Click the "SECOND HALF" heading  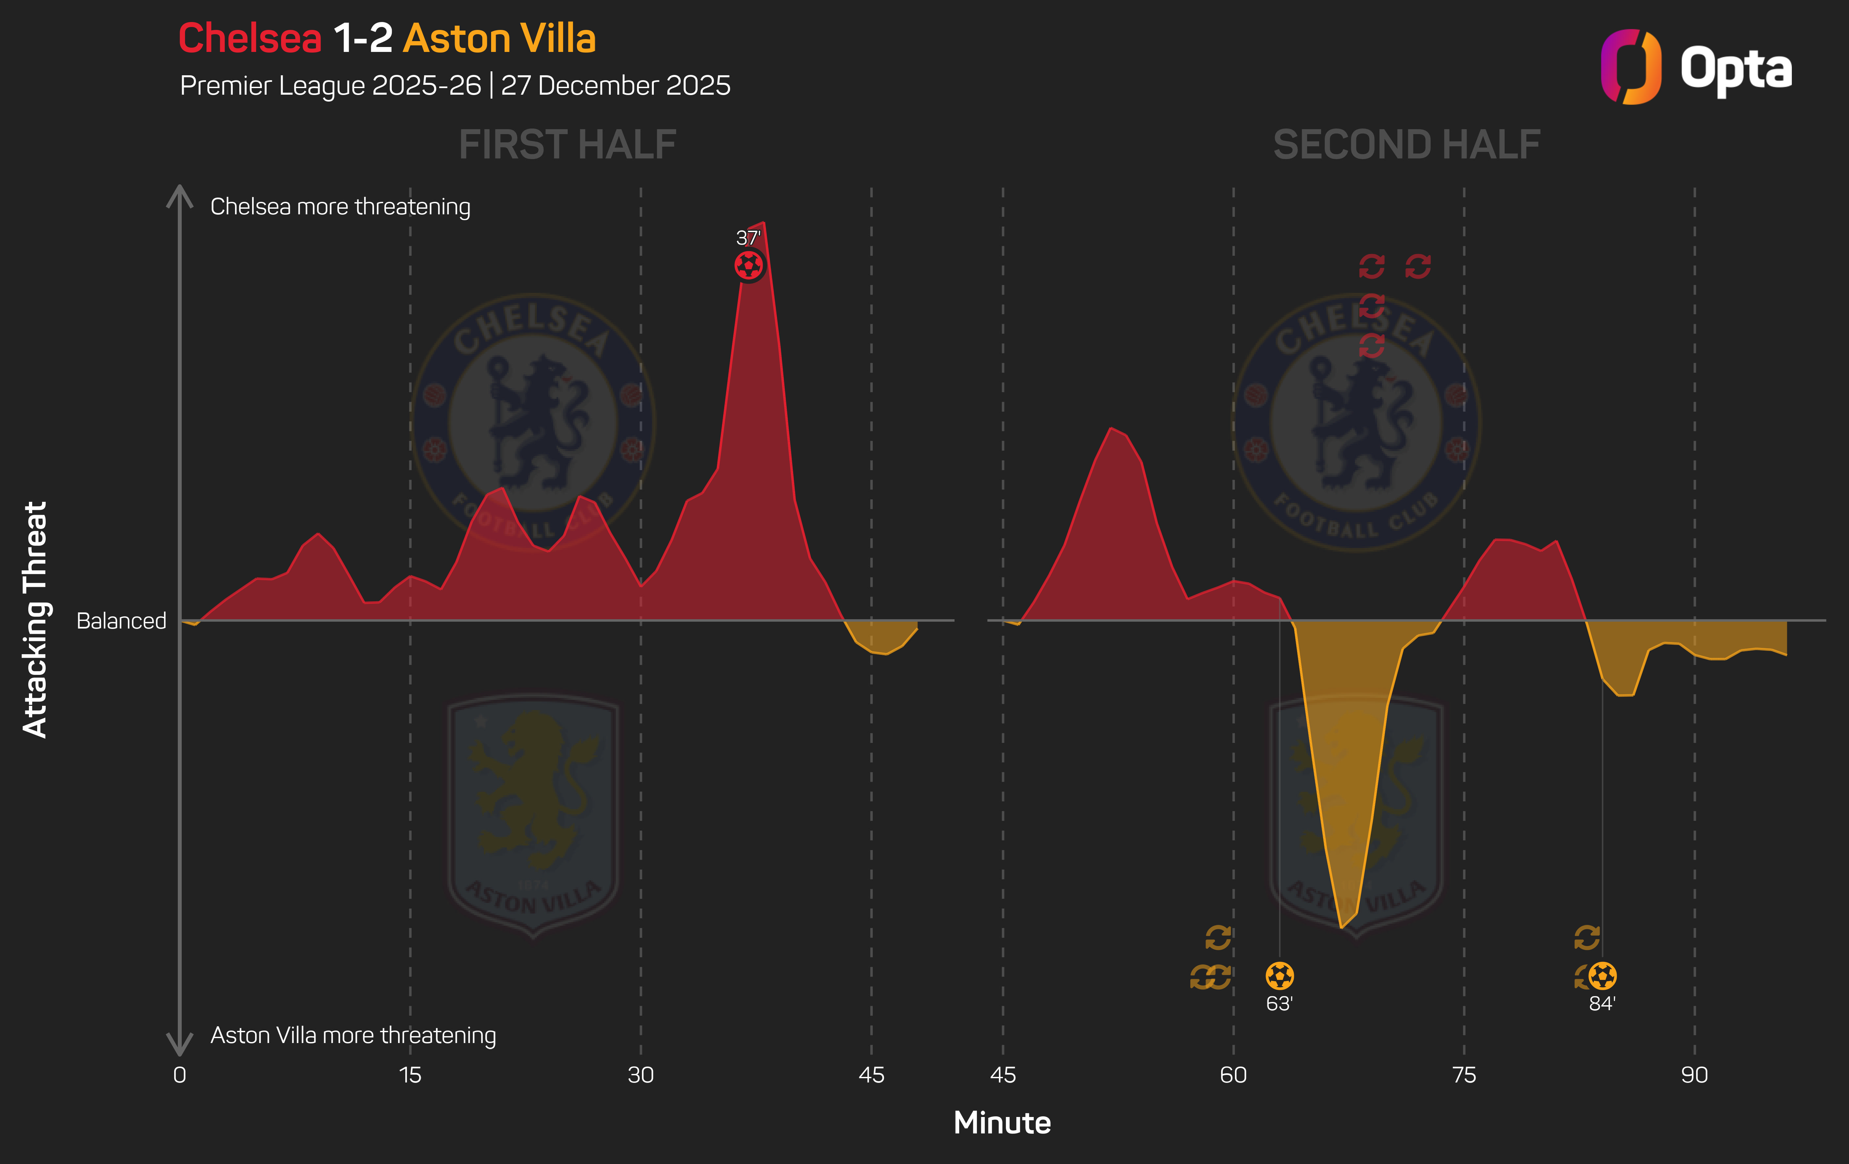point(1407,144)
